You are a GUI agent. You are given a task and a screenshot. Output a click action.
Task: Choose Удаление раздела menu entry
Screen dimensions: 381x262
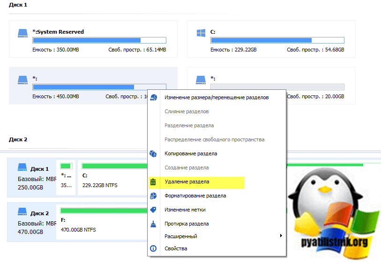[x=187, y=182]
